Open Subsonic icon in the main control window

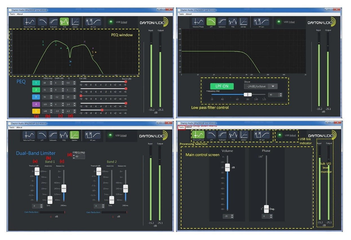223,135
